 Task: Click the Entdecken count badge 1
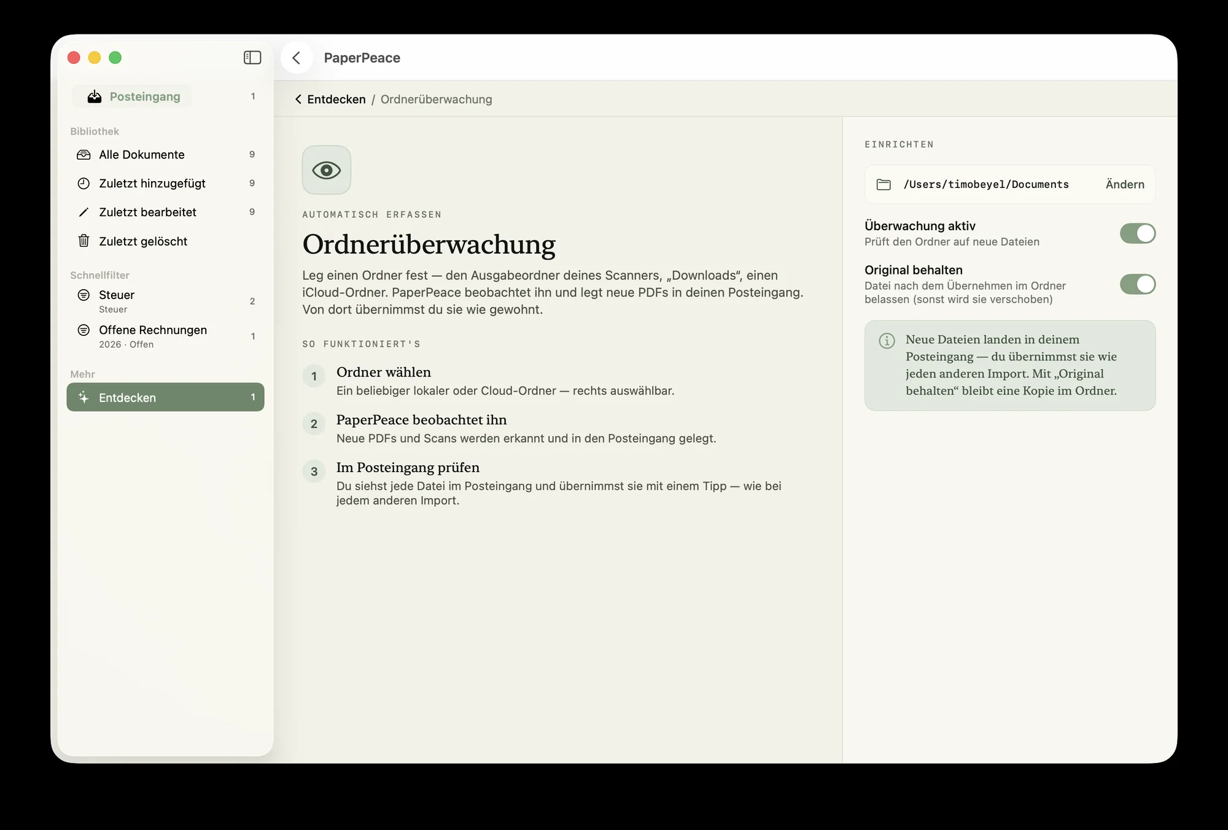pyautogui.click(x=253, y=397)
